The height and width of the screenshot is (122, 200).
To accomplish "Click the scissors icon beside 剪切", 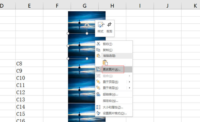I will (x=98, y=44).
